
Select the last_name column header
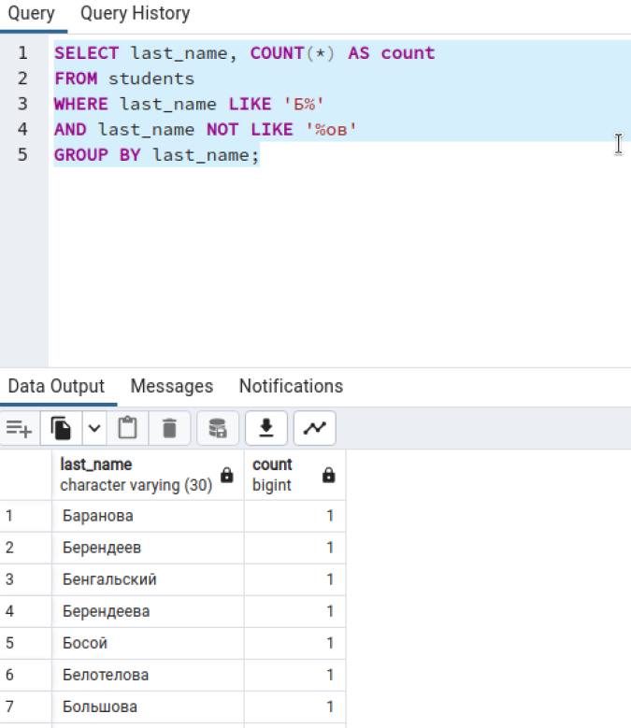coord(148,475)
